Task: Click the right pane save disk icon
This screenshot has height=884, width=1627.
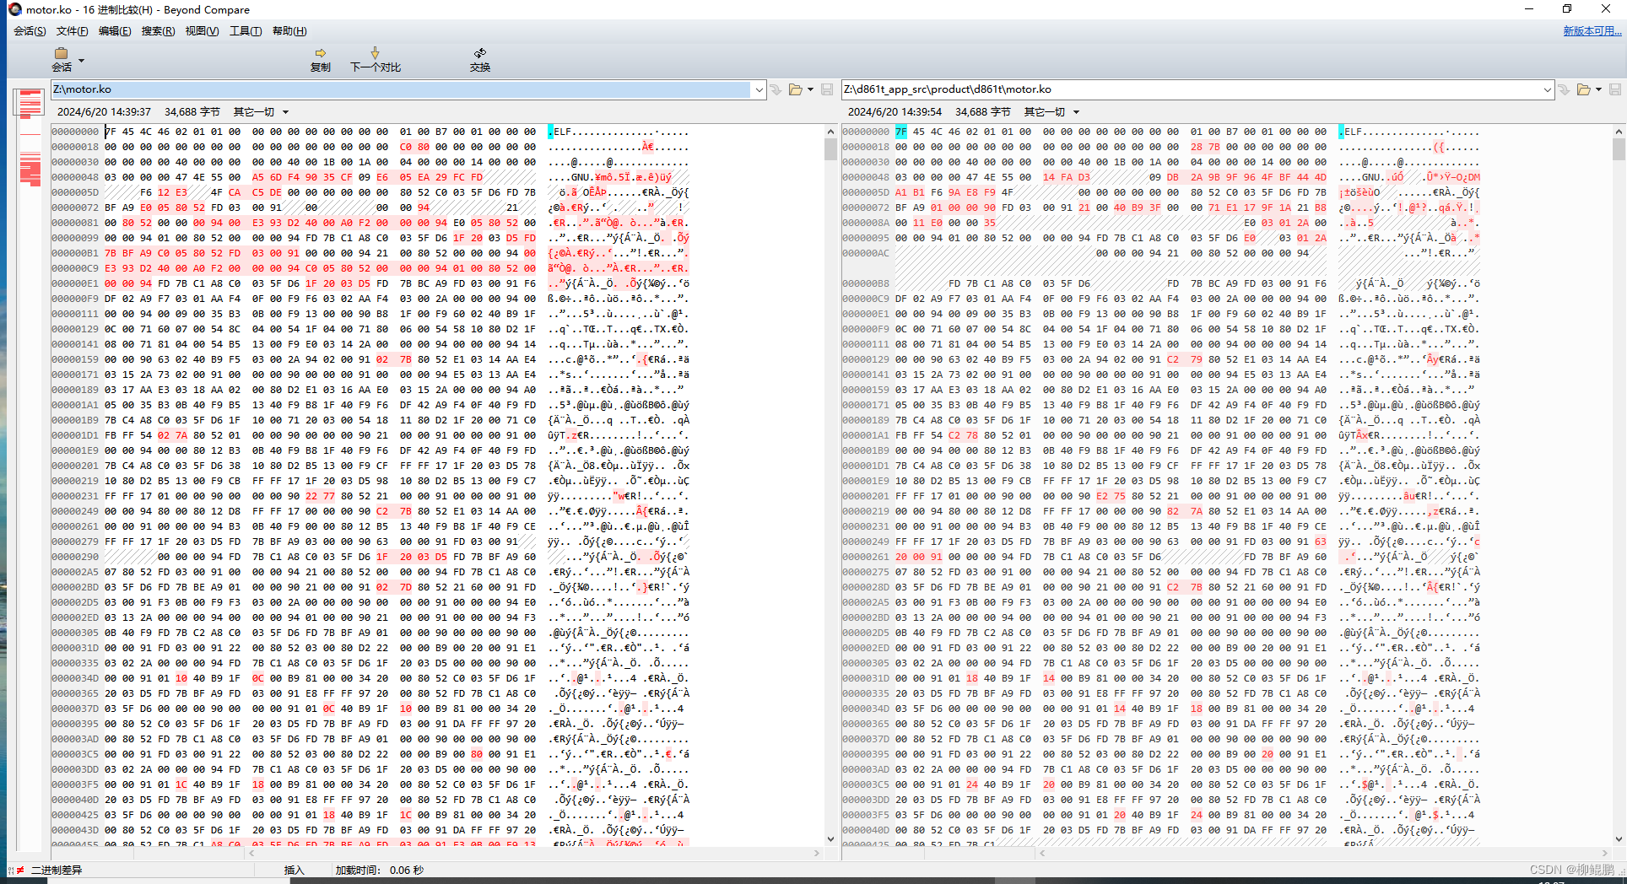Action: coord(1615,89)
